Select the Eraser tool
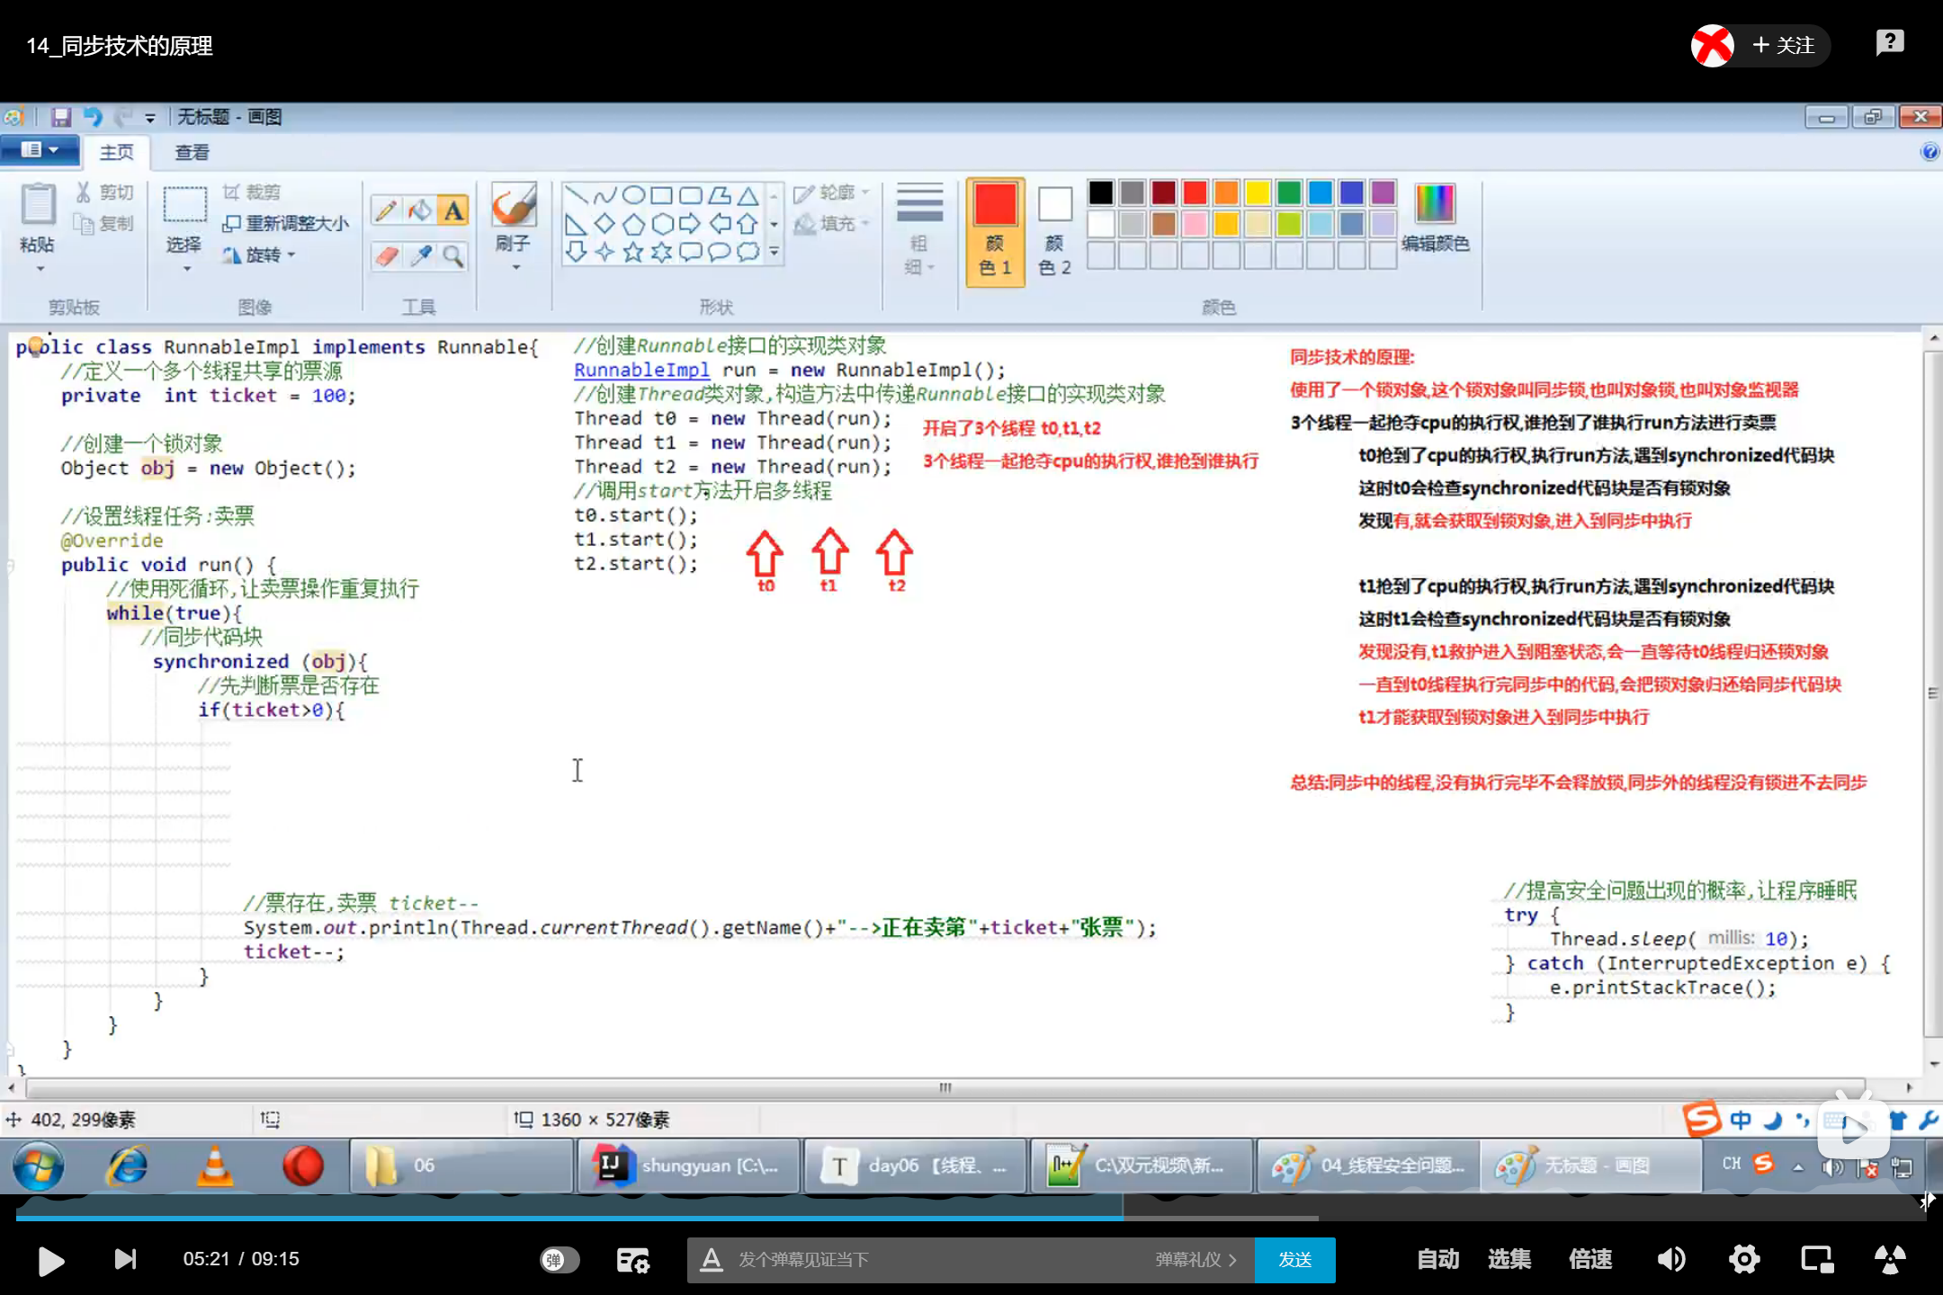This screenshot has width=1943, height=1295. [386, 256]
